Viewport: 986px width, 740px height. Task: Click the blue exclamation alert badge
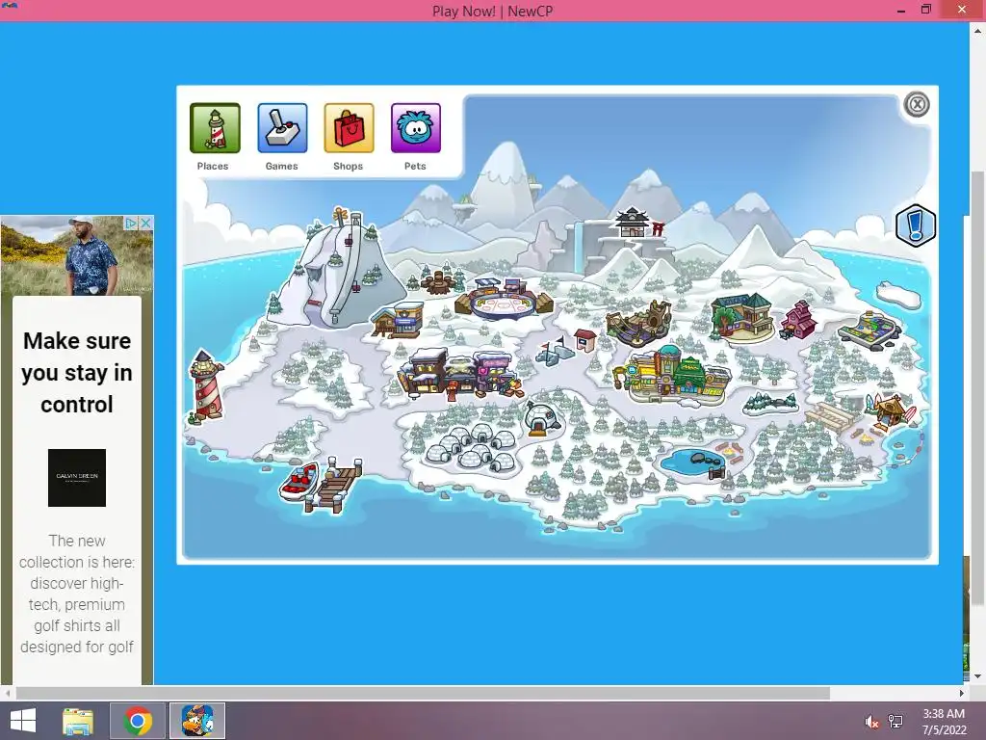[916, 225]
